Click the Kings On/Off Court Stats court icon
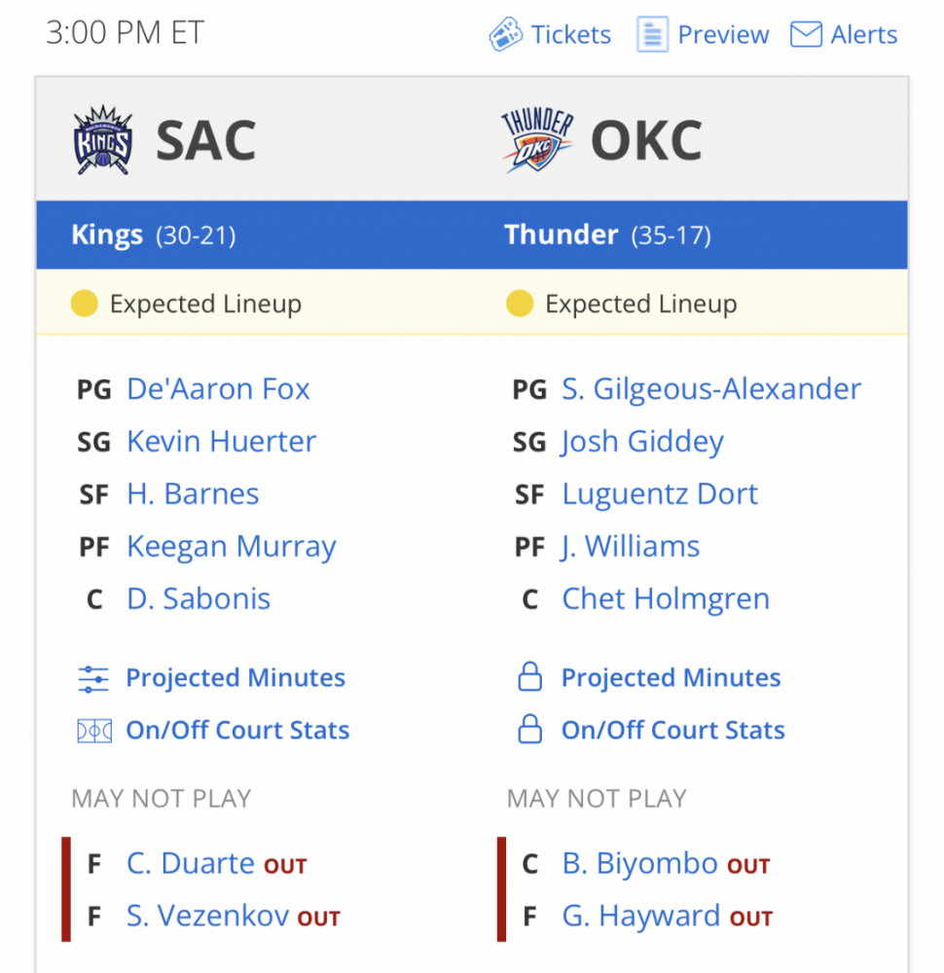The width and height of the screenshot is (944, 973). click(94, 731)
